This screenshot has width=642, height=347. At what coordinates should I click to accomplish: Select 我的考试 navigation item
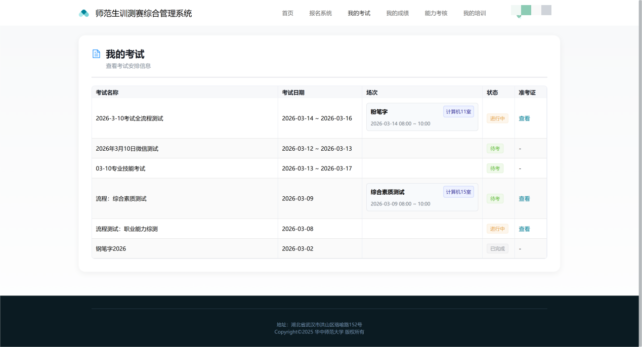[x=359, y=13]
